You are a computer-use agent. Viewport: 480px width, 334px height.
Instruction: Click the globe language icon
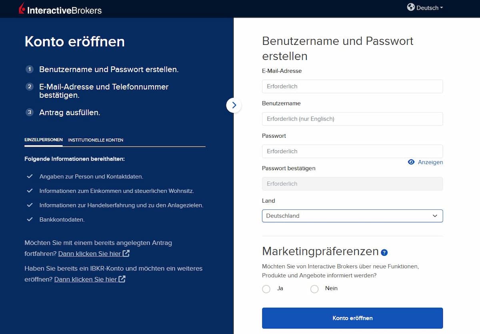pos(411,7)
